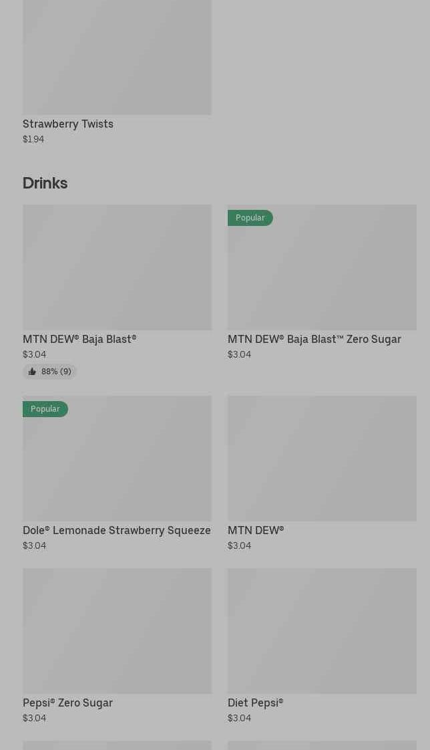Select the Dole® Lemonade Strawberry Squeeze name
430x750 pixels.
117,530
